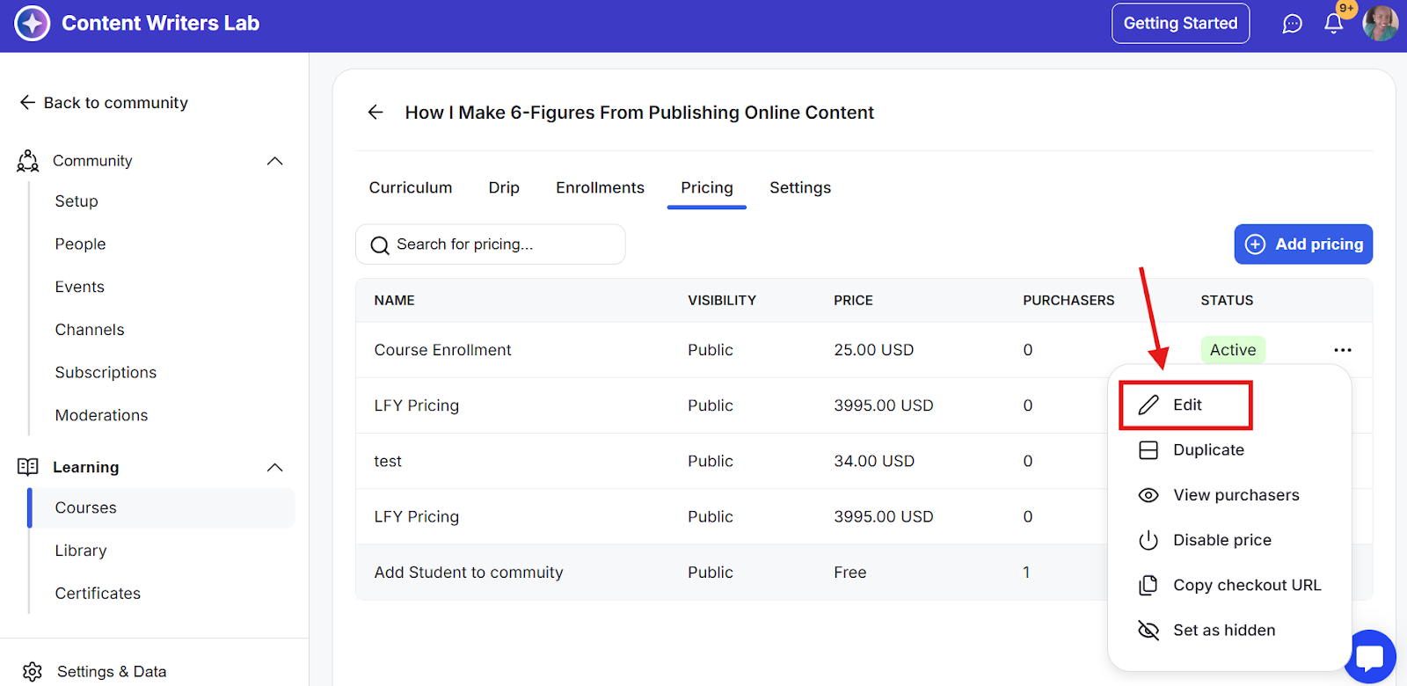Click the Settings & Data gear icon
Image resolution: width=1407 pixels, height=686 pixels.
tap(33, 671)
